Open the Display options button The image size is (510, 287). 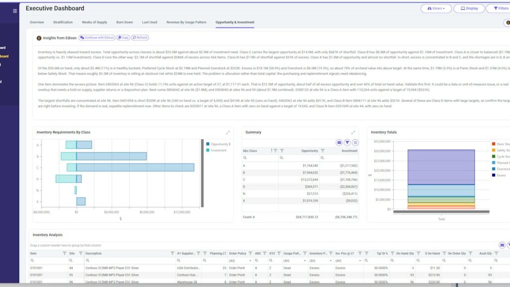[469, 8]
